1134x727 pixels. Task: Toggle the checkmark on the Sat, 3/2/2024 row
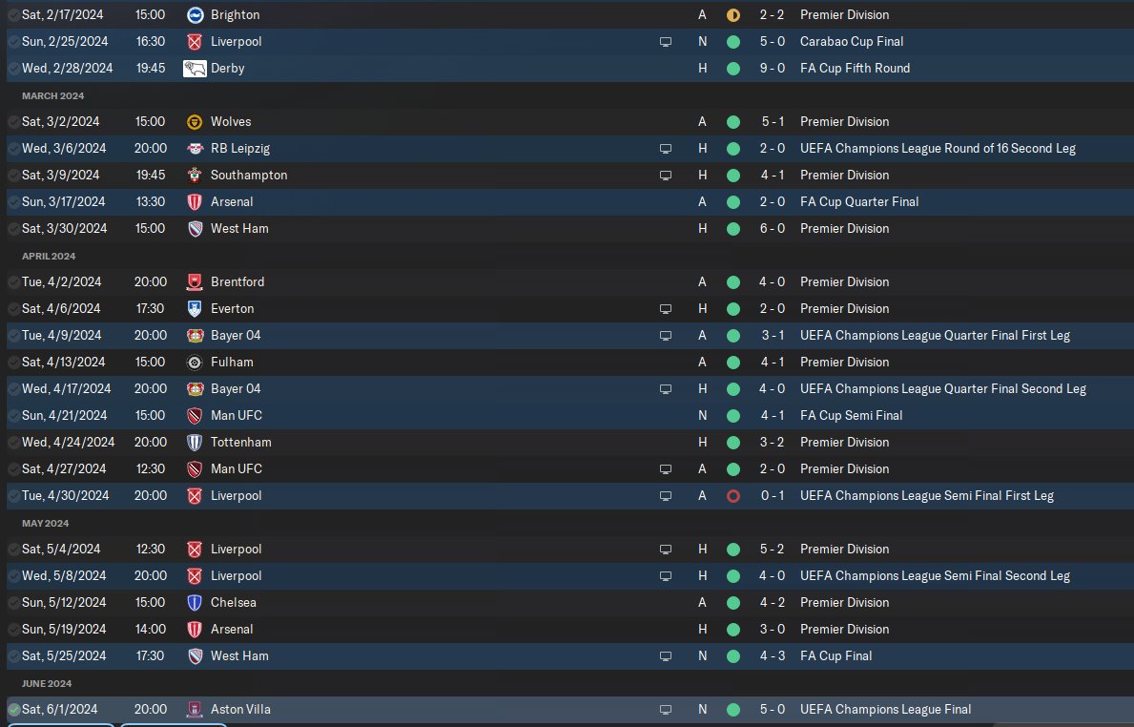pyautogui.click(x=13, y=122)
